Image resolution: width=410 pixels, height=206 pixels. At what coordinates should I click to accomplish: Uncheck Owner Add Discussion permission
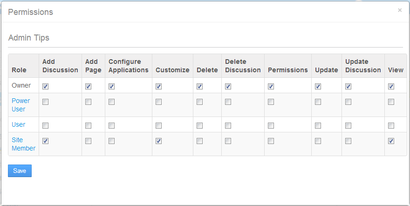pos(46,87)
